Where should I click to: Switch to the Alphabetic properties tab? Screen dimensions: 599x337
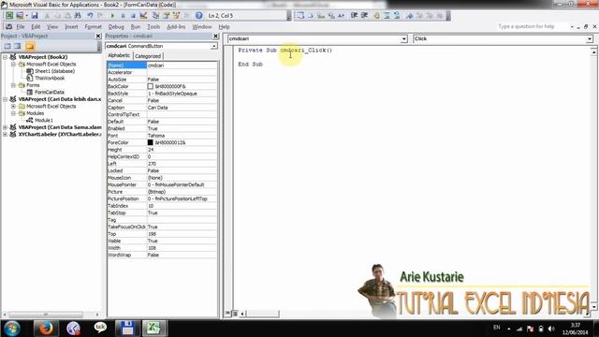coord(119,55)
